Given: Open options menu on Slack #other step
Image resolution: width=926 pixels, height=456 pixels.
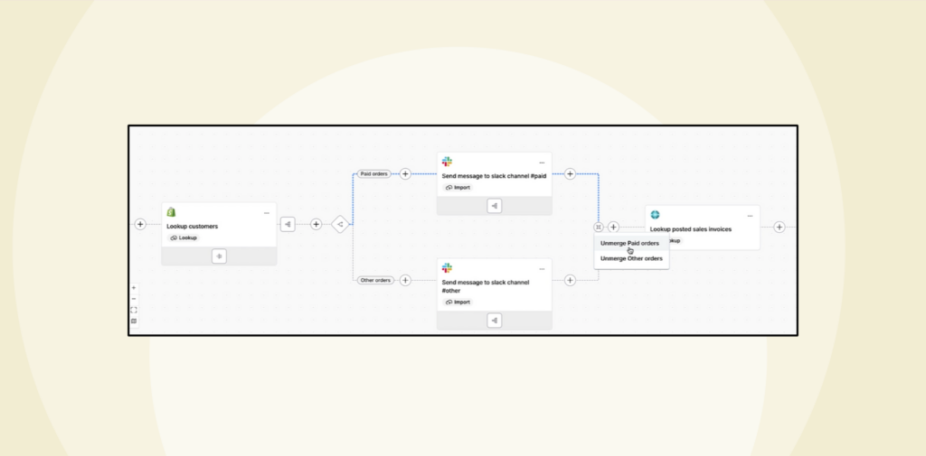Looking at the screenshot, I should click(542, 269).
